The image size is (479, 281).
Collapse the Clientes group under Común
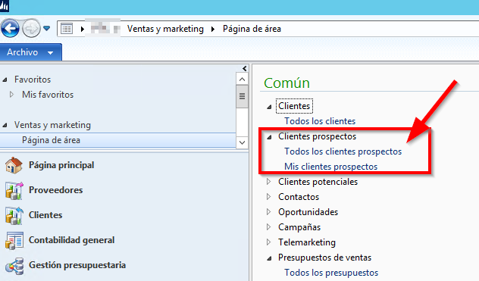(x=269, y=107)
